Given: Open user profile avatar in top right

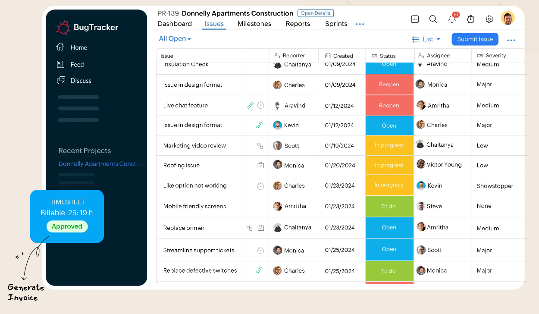Looking at the screenshot, I should 508,19.
